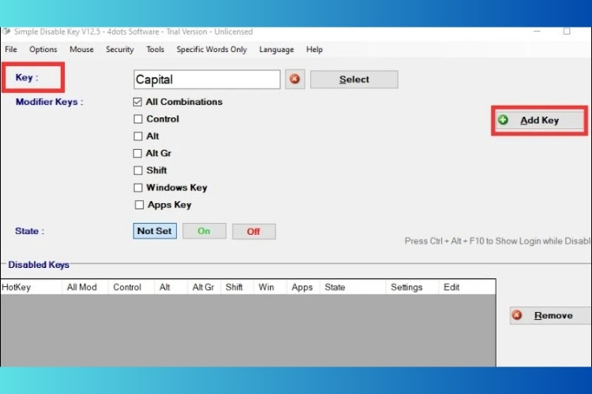This screenshot has width=592, height=394.
Task: Open the Security menu
Action: (119, 50)
